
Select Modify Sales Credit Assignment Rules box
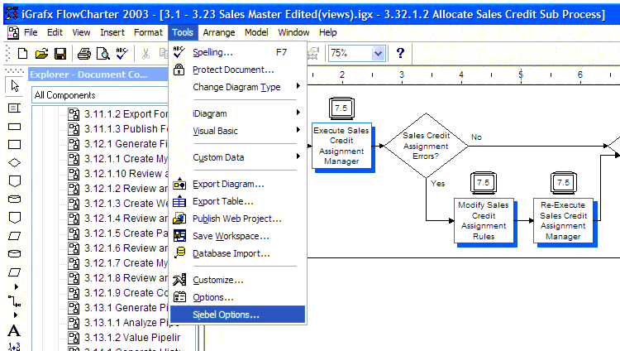[x=484, y=221]
